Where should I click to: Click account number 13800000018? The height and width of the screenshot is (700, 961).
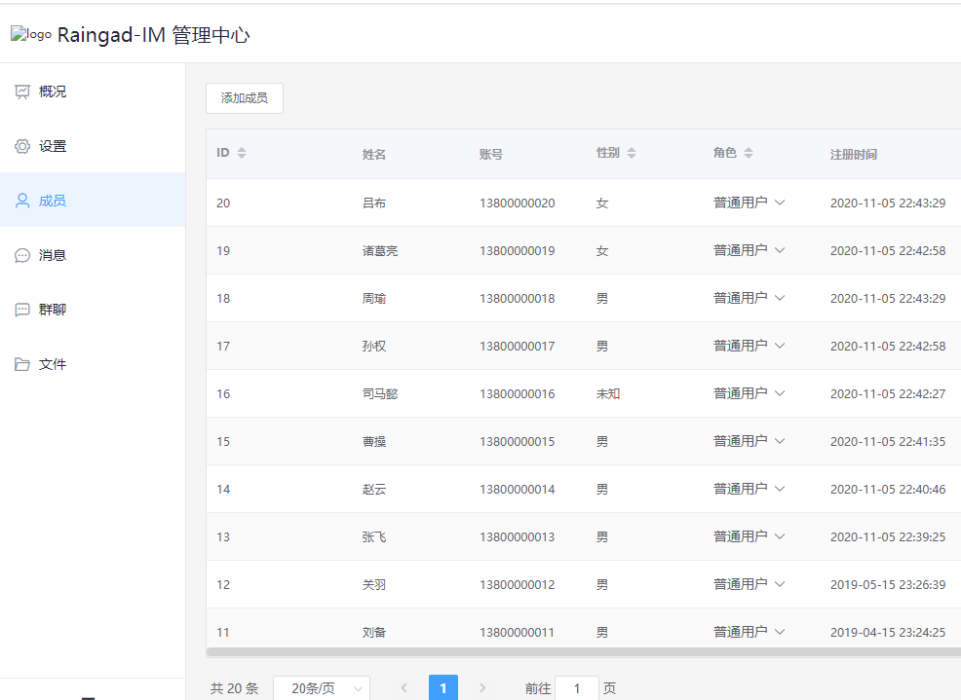518,299
